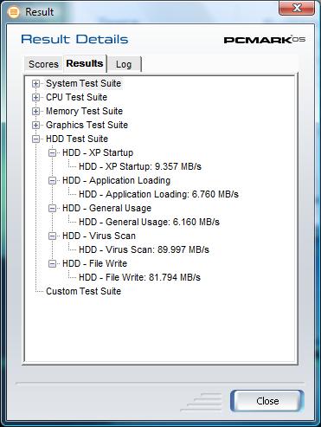This screenshot has height=427, width=321.
Task: Expand the System Test Suite node
Action: coord(35,83)
